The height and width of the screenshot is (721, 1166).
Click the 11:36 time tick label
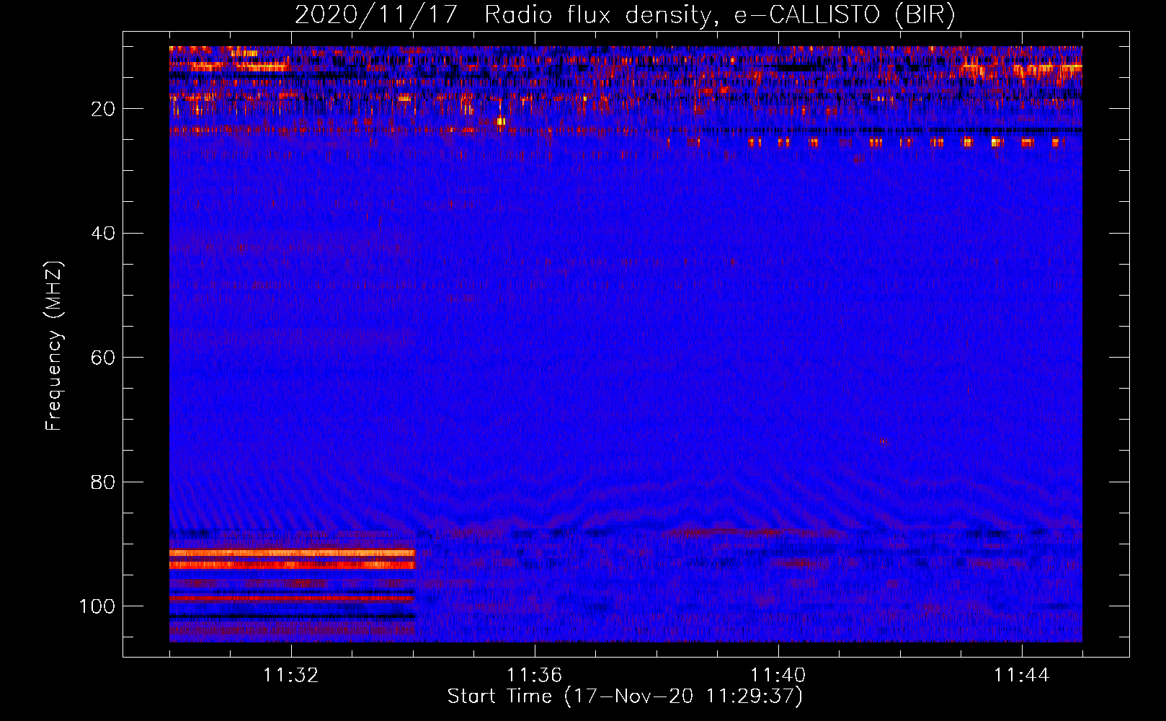coord(535,676)
